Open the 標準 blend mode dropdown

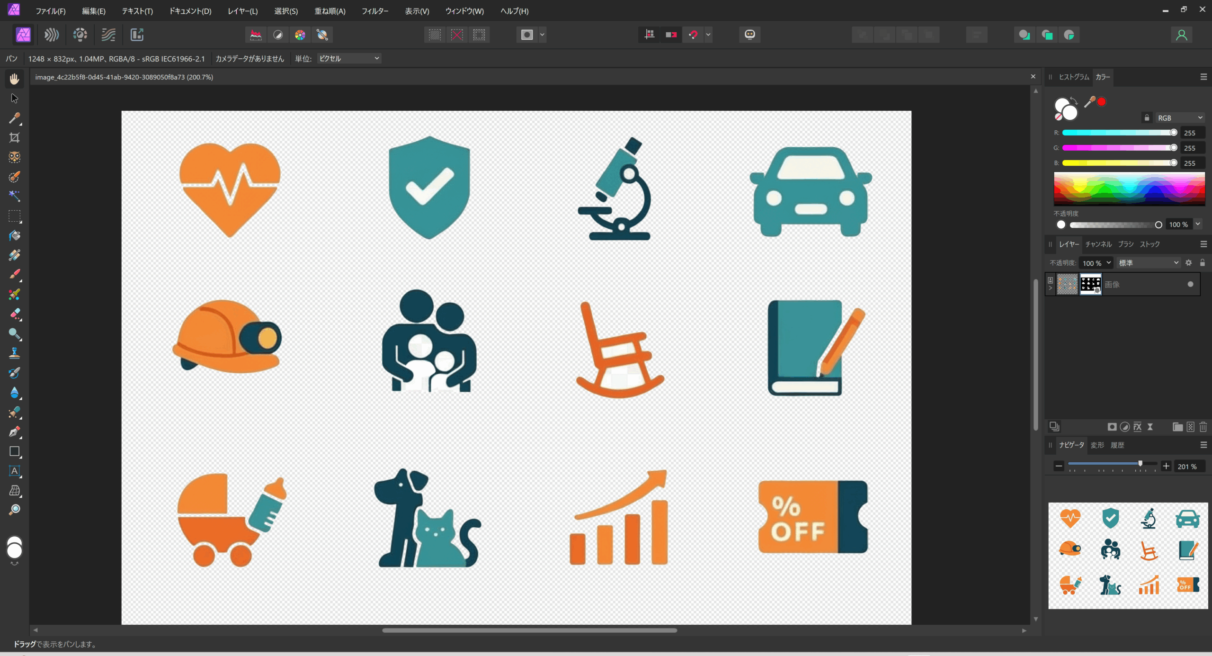pos(1148,263)
